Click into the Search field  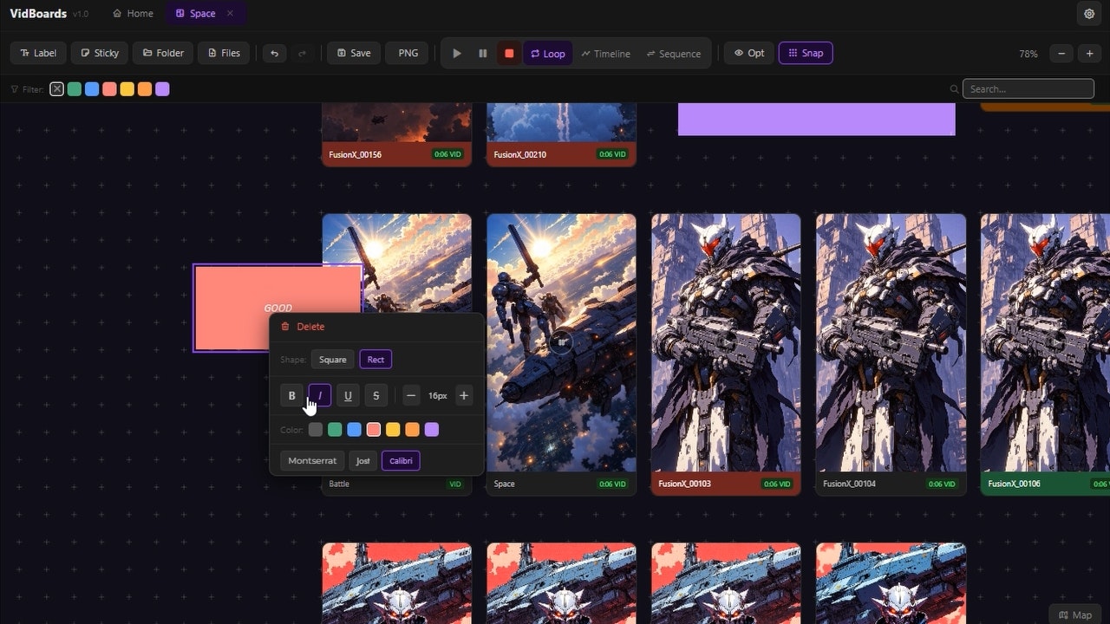pyautogui.click(x=1028, y=88)
